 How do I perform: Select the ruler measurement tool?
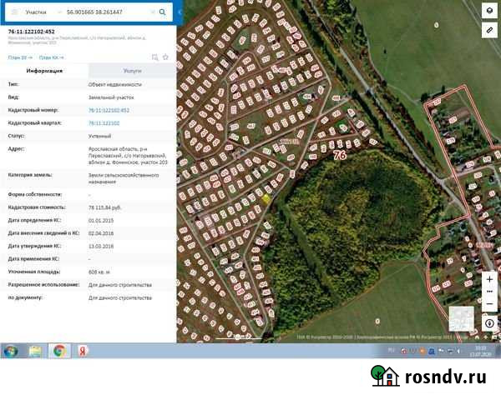pos(489,29)
